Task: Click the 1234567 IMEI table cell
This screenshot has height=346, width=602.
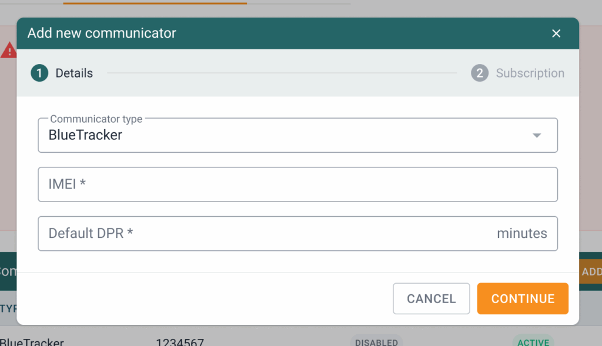Action: [x=179, y=342]
